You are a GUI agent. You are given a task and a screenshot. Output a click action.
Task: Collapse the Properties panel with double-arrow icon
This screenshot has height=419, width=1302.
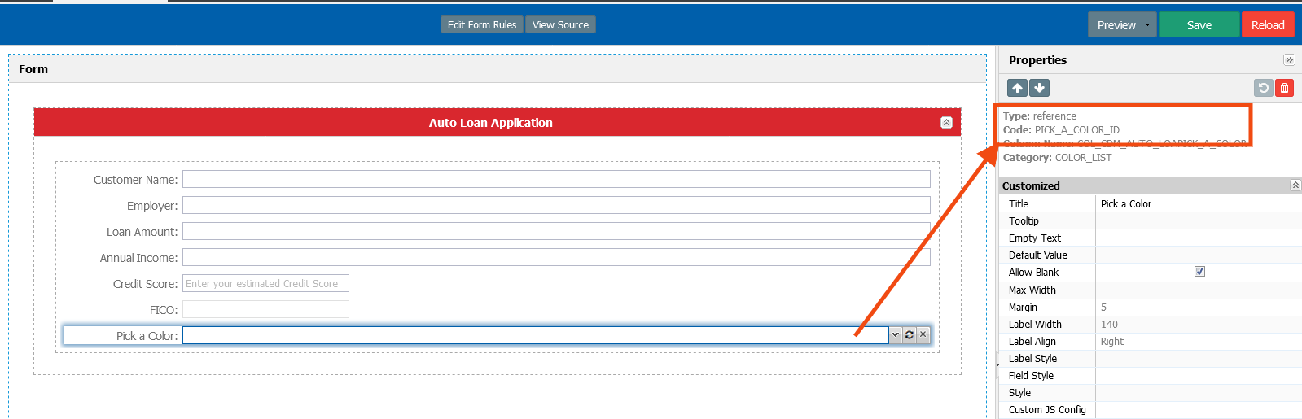coord(1289,60)
